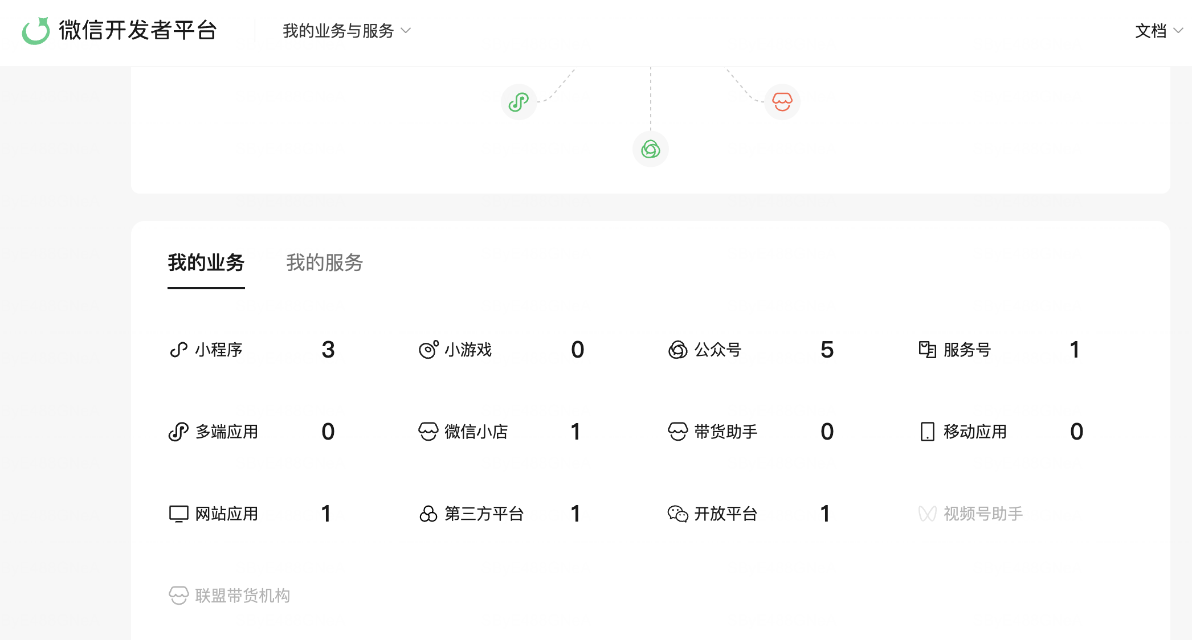The height and width of the screenshot is (640, 1192).
Task: Click the 微信开发者平台 title text
Action: [x=138, y=31]
